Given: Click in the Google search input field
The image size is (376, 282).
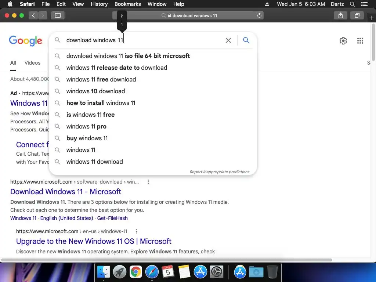Looking at the screenshot, I should 144,40.
